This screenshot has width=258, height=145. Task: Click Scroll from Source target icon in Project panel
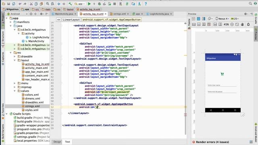pos(31,14)
